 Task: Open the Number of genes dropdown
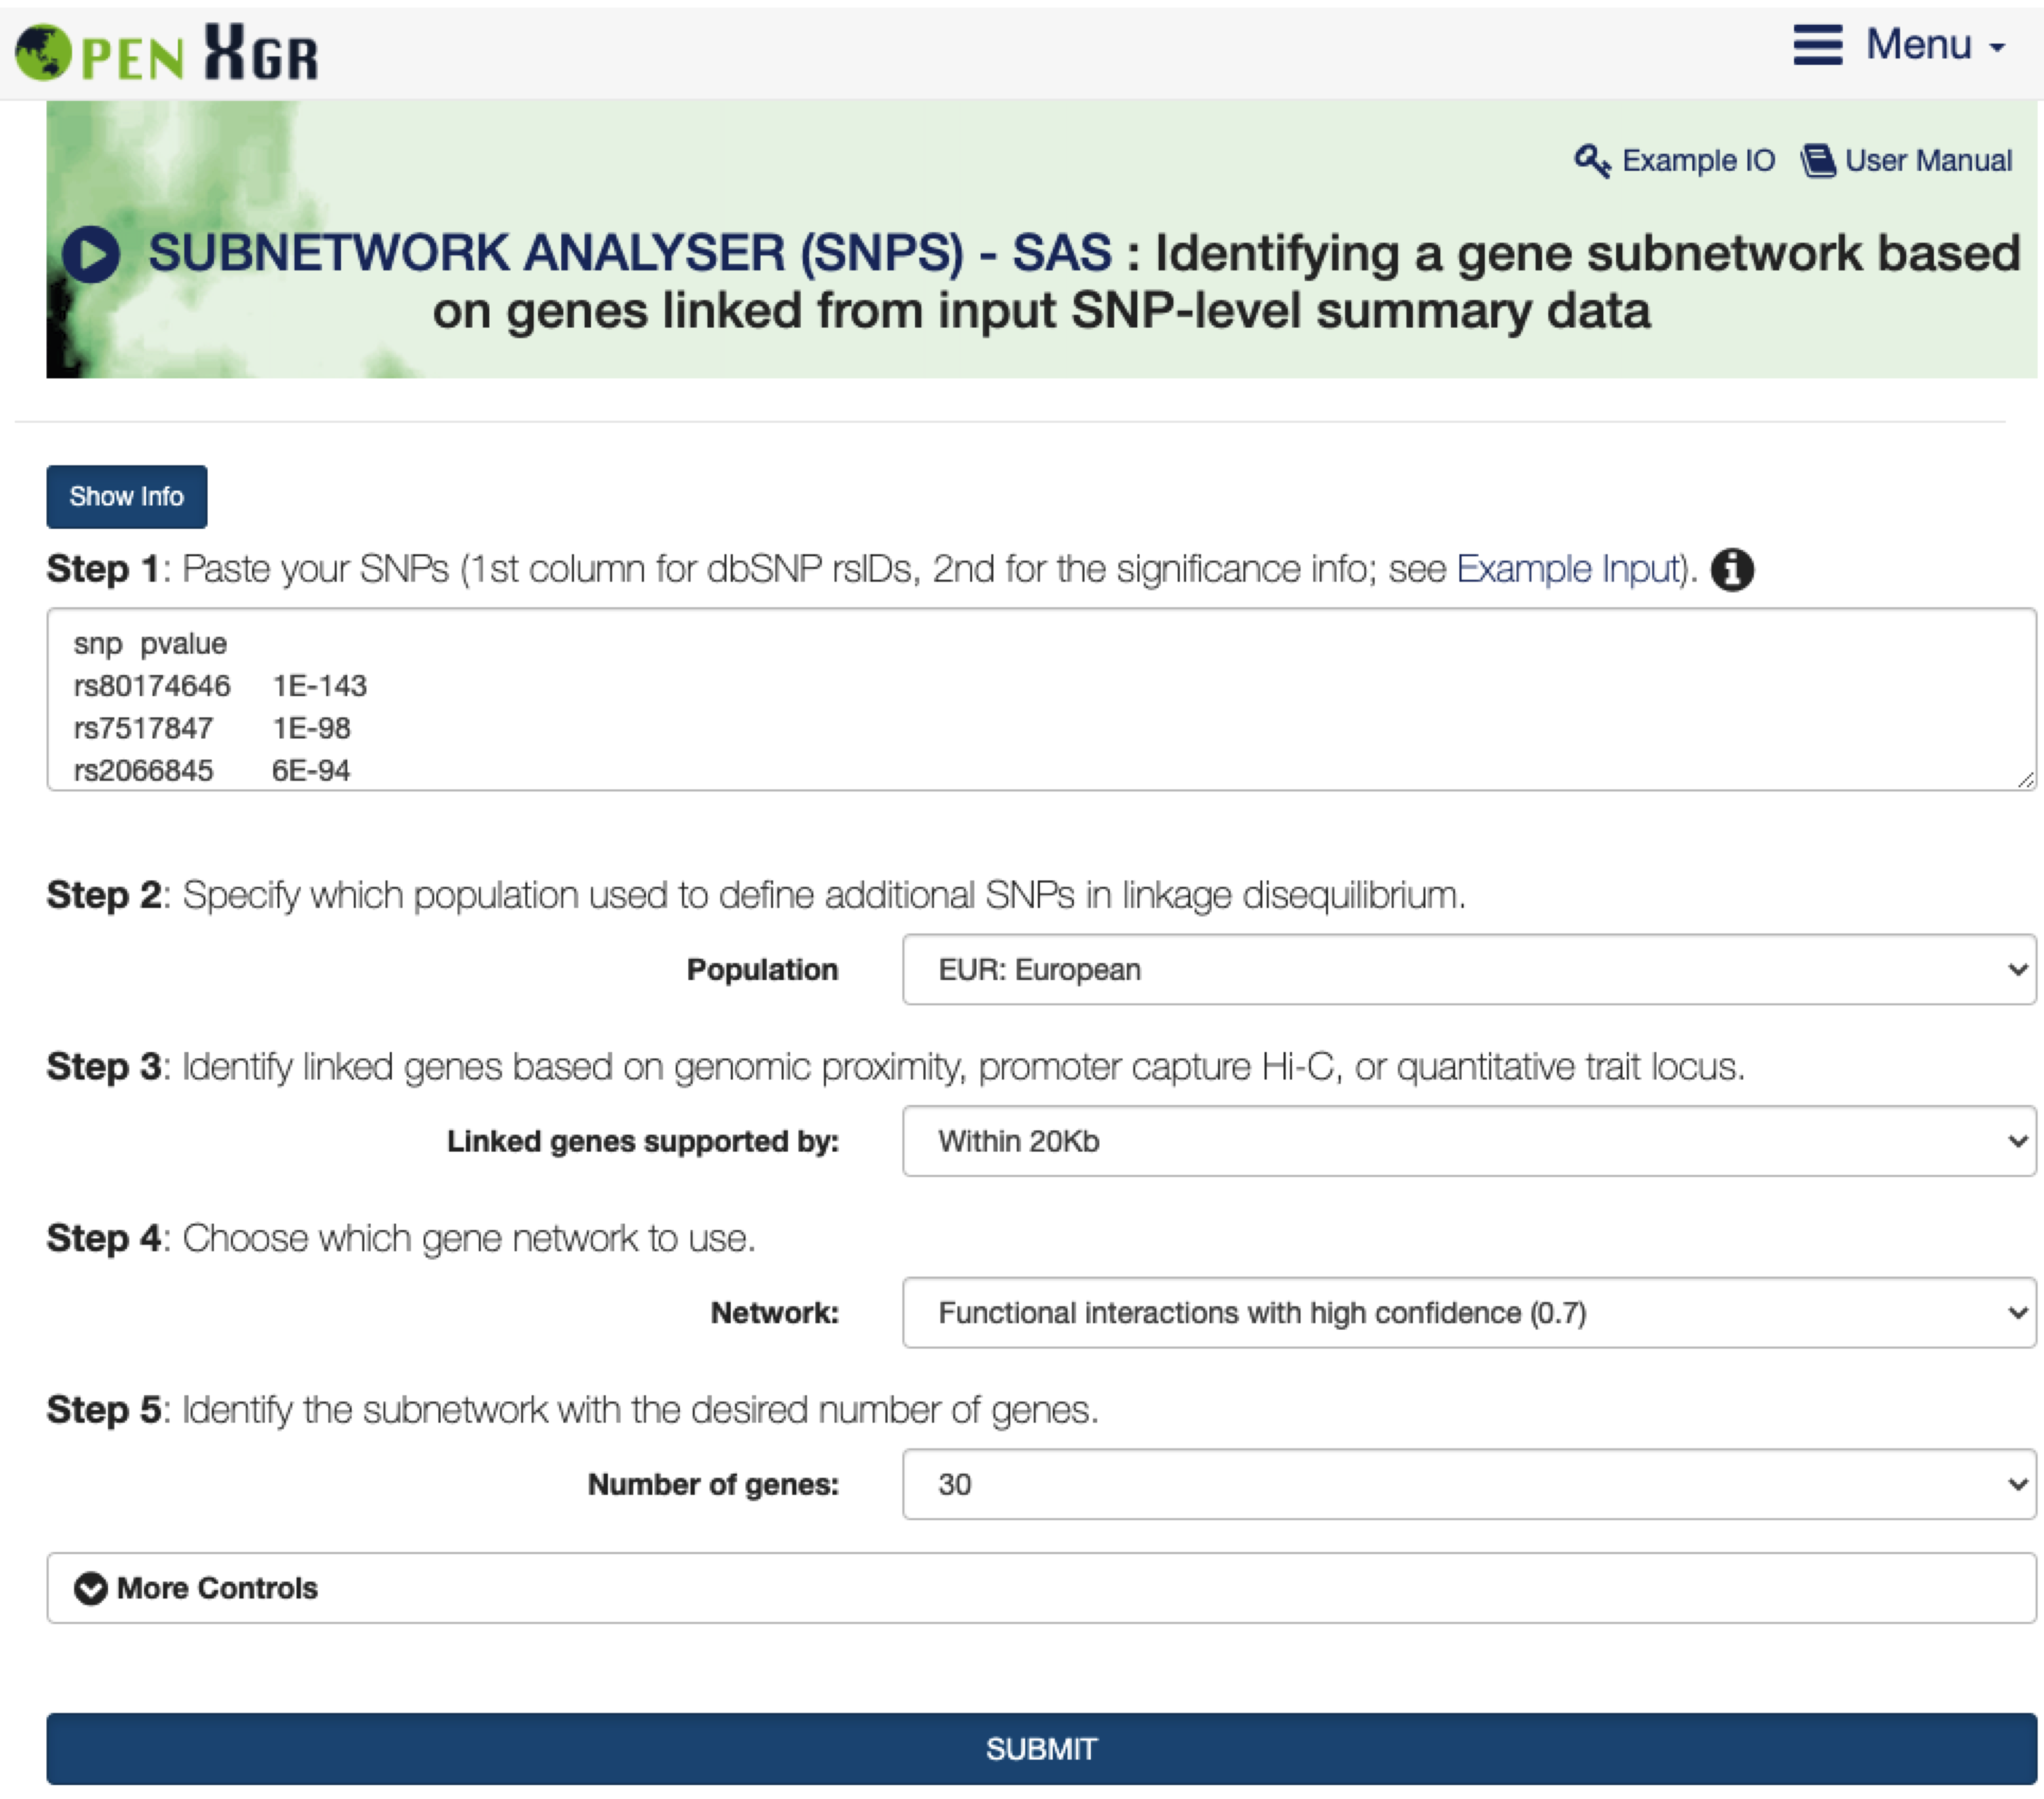point(1468,1484)
